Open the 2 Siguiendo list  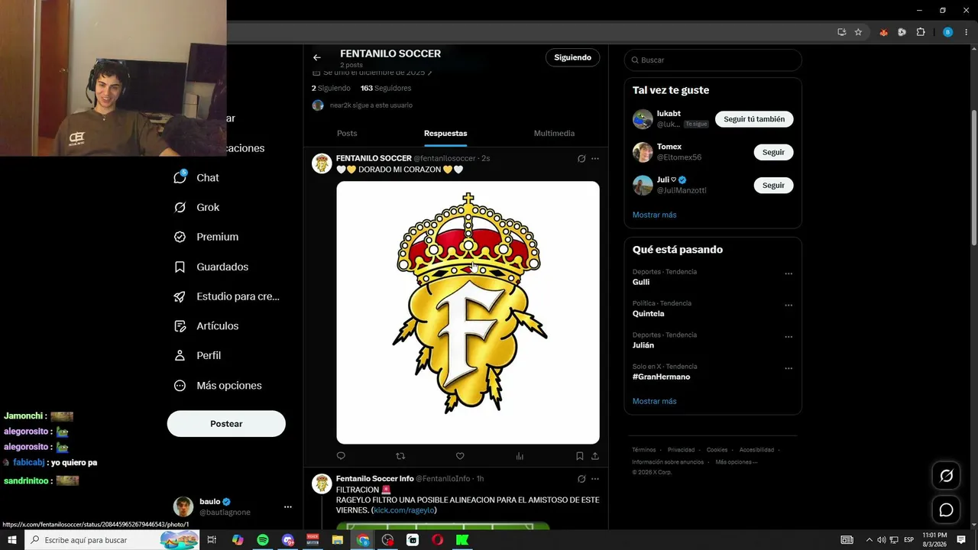331,89
